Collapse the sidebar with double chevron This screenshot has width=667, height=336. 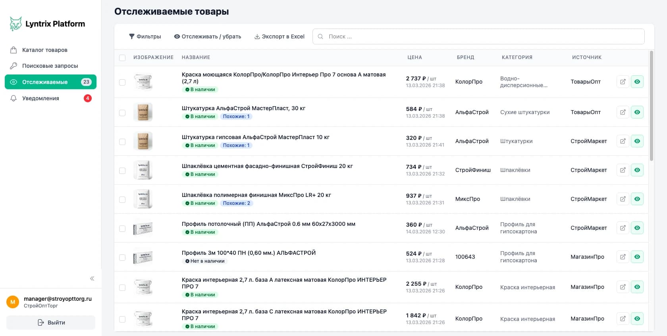click(92, 279)
